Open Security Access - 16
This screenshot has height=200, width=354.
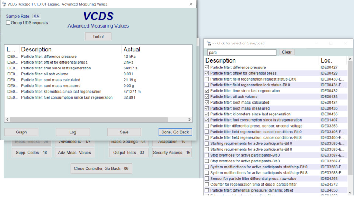172,153
